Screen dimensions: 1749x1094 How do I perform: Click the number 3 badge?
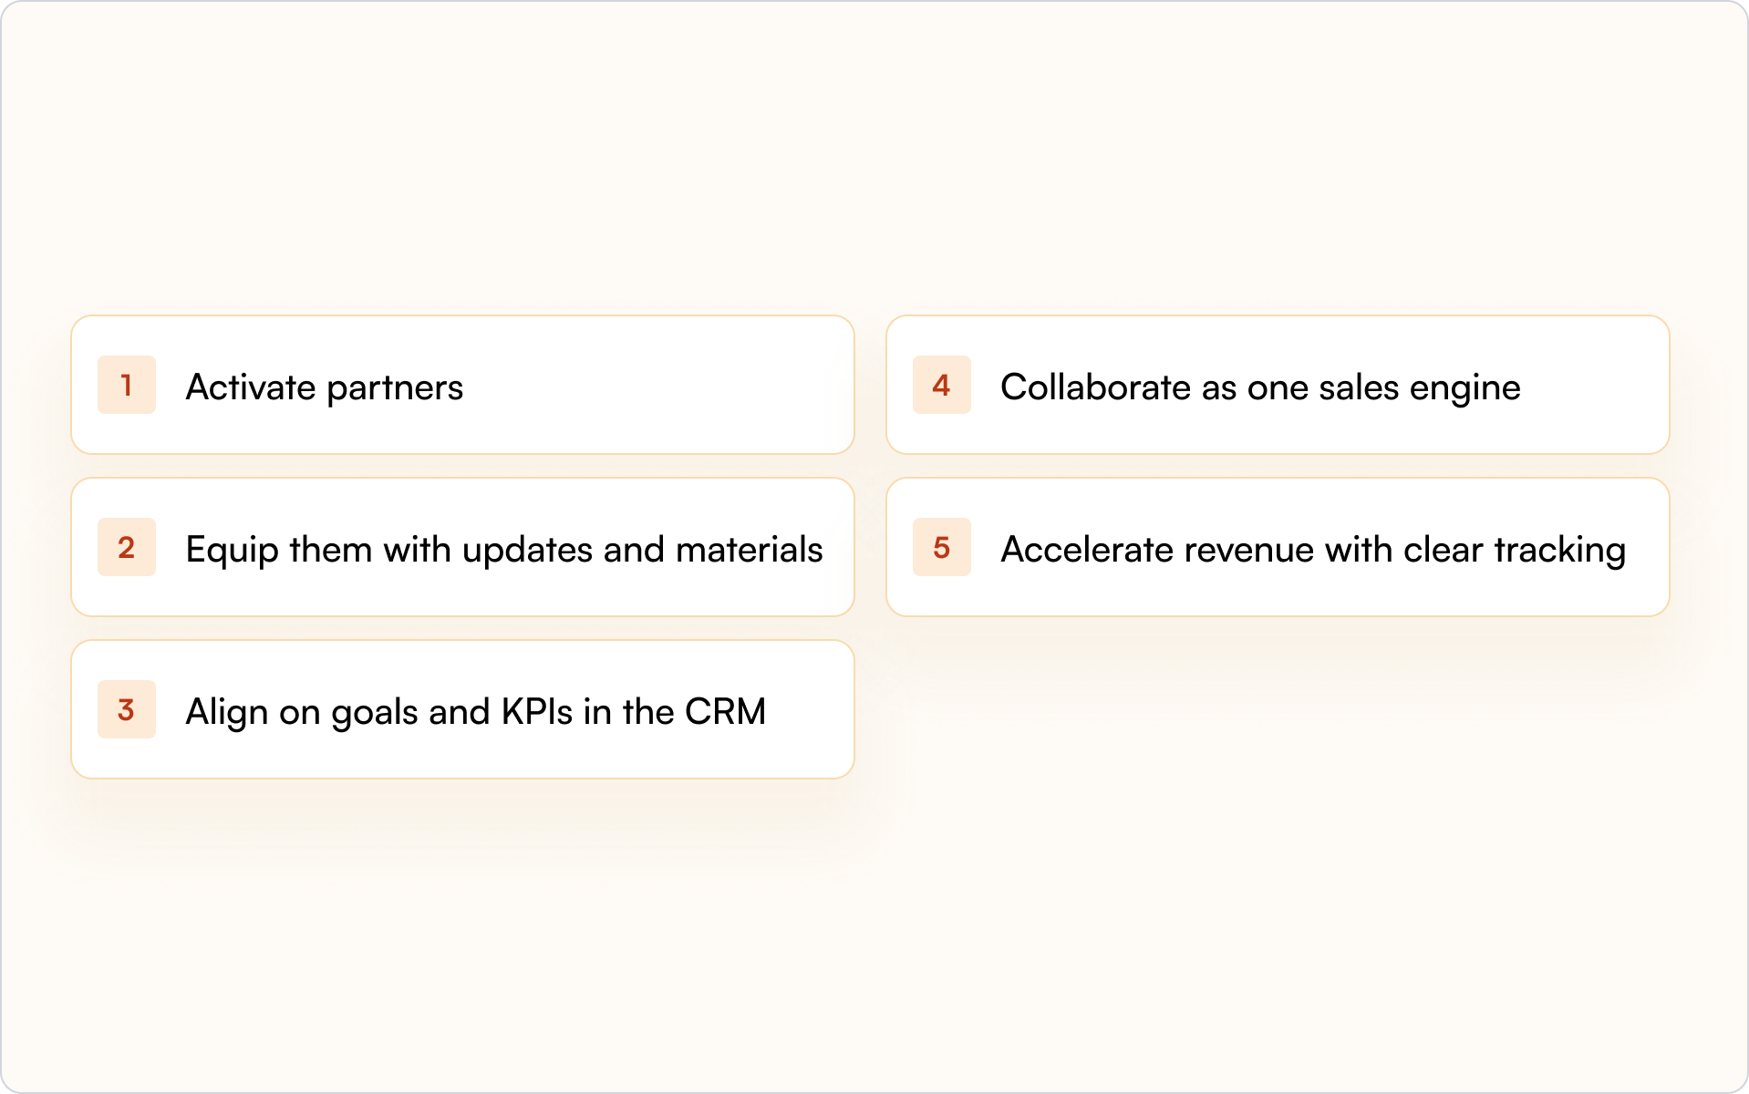(x=127, y=709)
